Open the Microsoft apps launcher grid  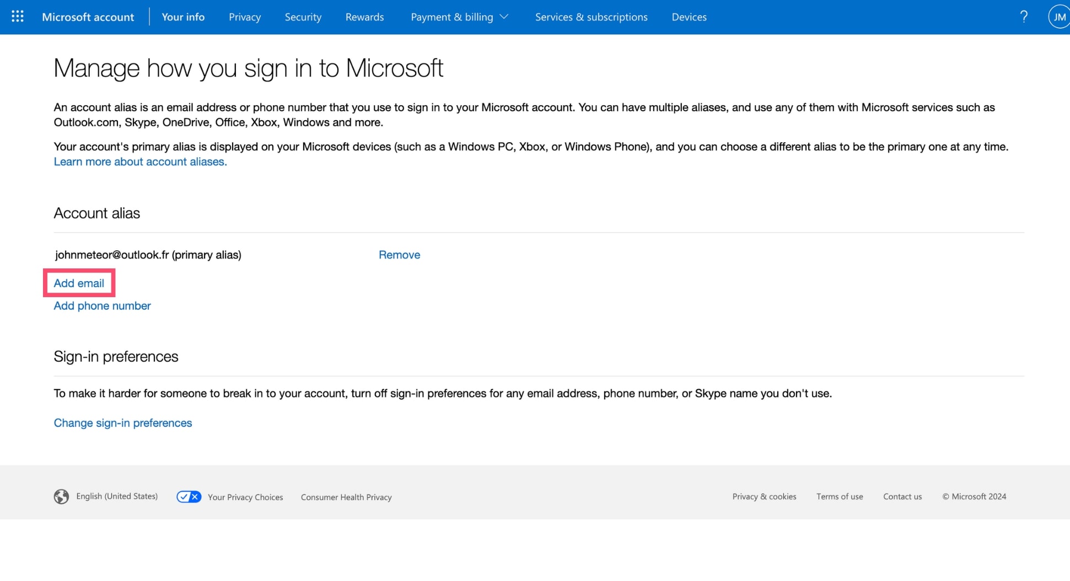tap(18, 17)
